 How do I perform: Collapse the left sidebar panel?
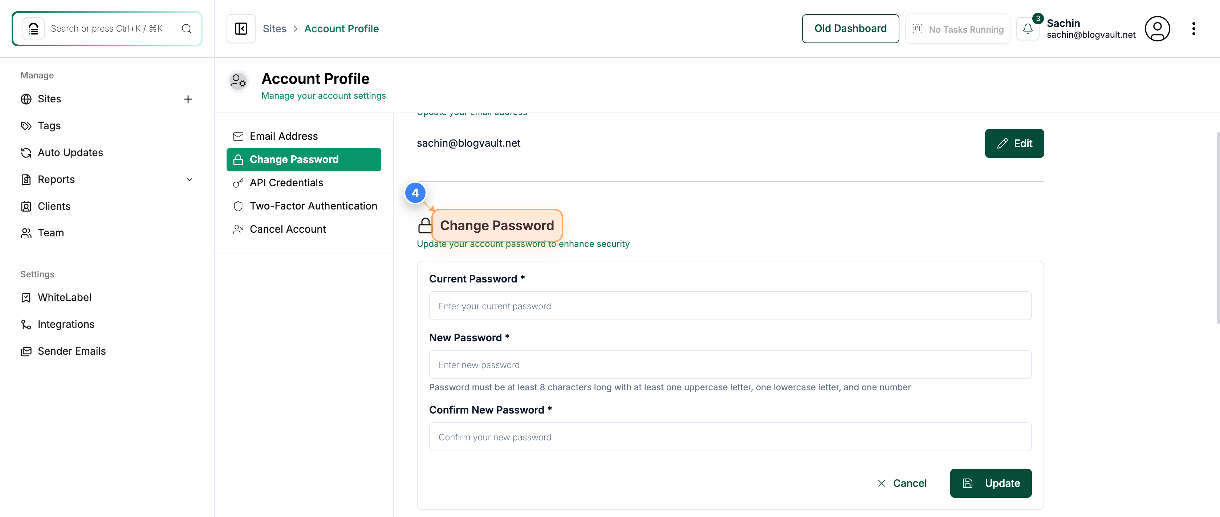pyautogui.click(x=241, y=28)
